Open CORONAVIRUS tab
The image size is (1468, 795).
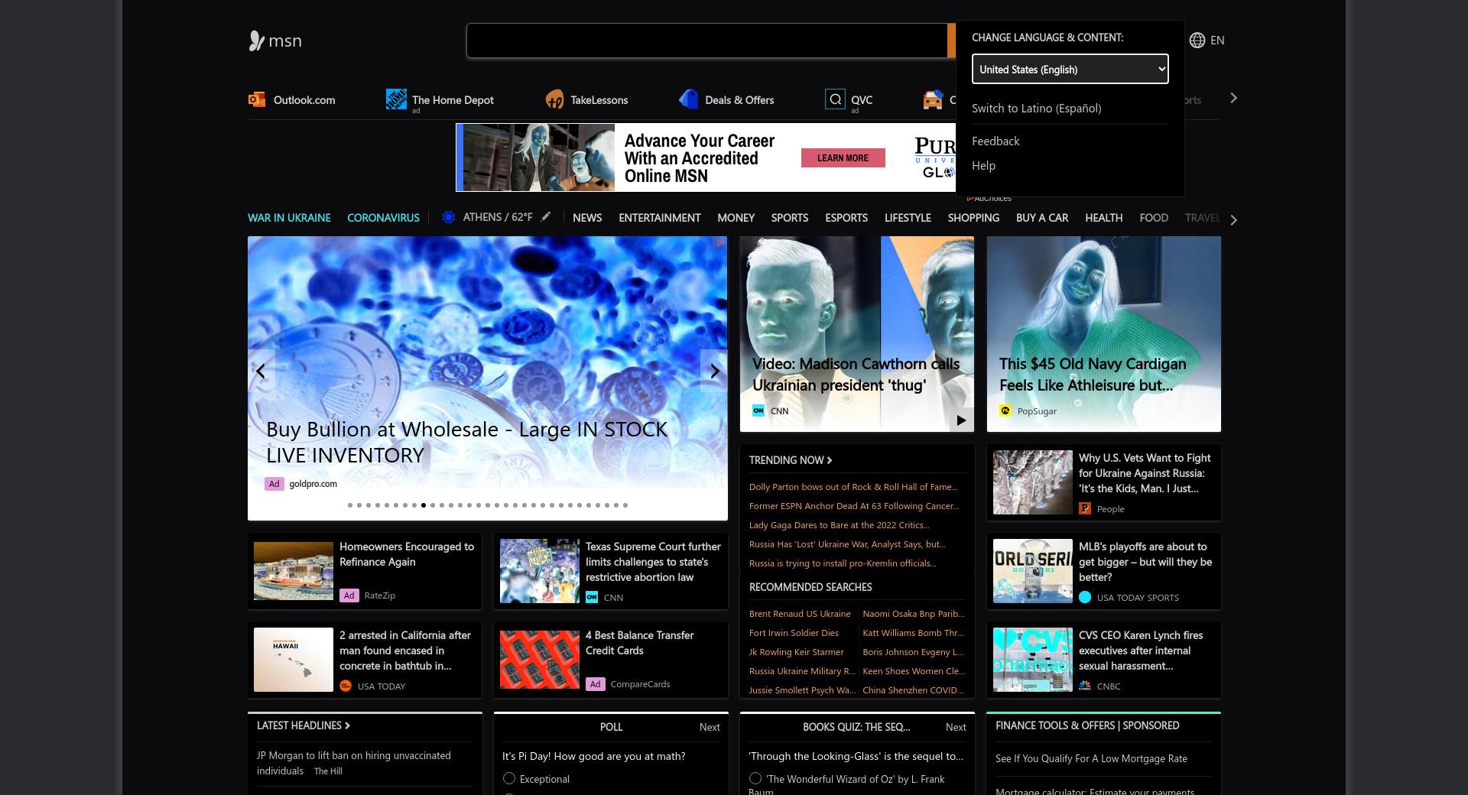383,218
